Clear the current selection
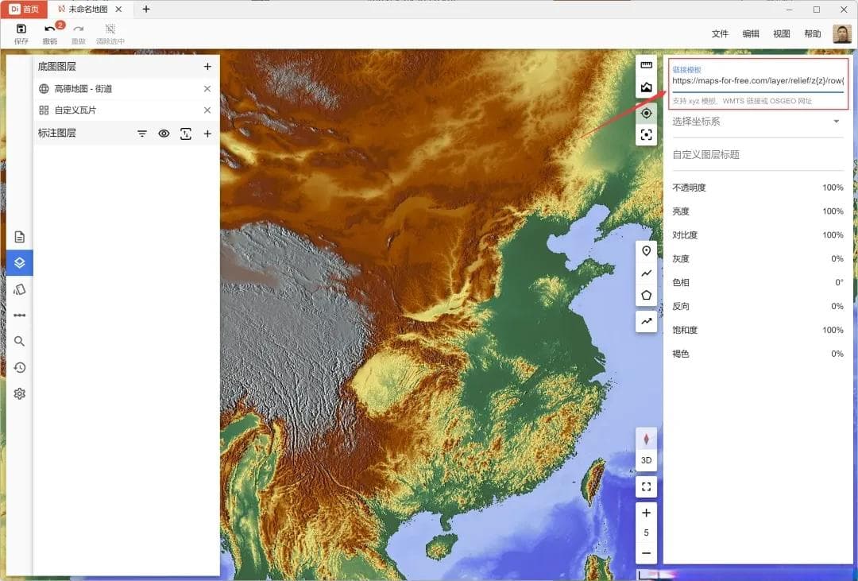 pyautogui.click(x=110, y=33)
